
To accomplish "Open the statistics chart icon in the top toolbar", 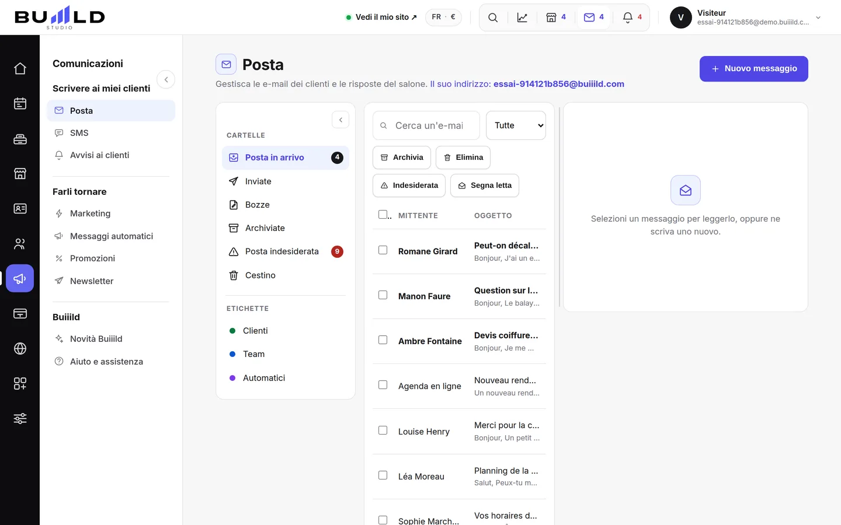I will pyautogui.click(x=522, y=17).
